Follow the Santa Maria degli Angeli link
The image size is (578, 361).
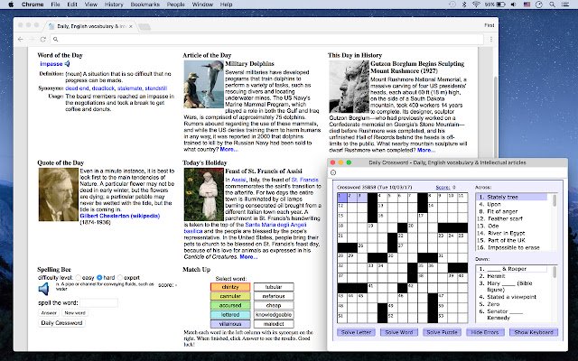pos(275,225)
